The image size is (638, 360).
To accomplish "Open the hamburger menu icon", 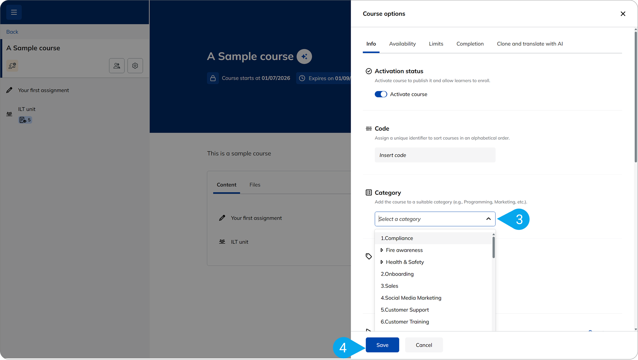I will coord(14,12).
